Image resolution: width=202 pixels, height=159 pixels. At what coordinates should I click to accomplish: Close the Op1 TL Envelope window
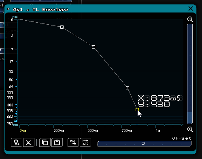tap(191, 8)
